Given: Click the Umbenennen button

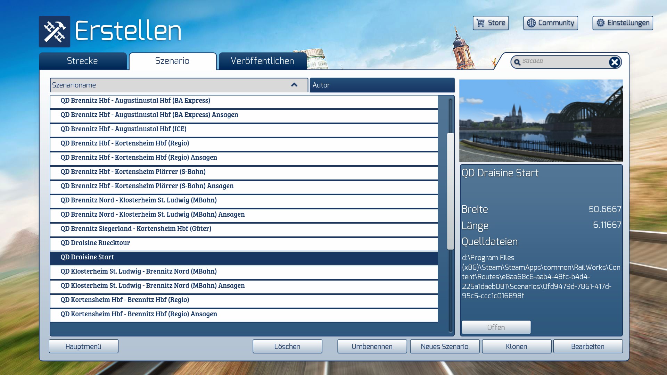Looking at the screenshot, I should point(372,347).
